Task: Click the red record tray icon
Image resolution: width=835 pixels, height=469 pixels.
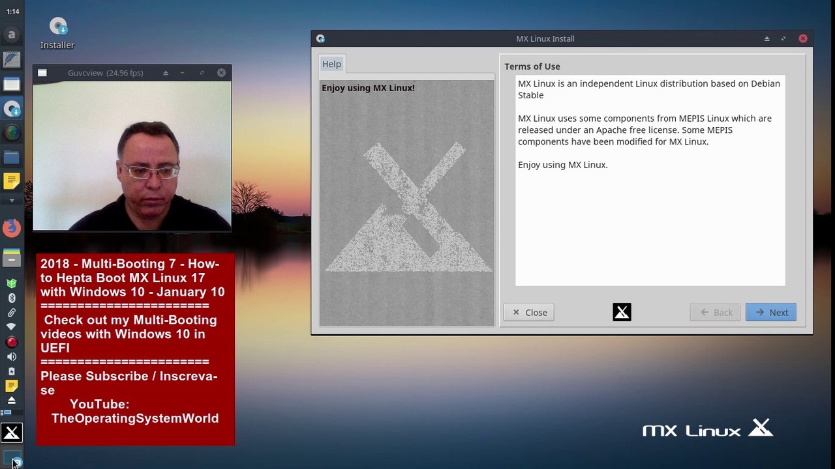Action: (x=12, y=342)
